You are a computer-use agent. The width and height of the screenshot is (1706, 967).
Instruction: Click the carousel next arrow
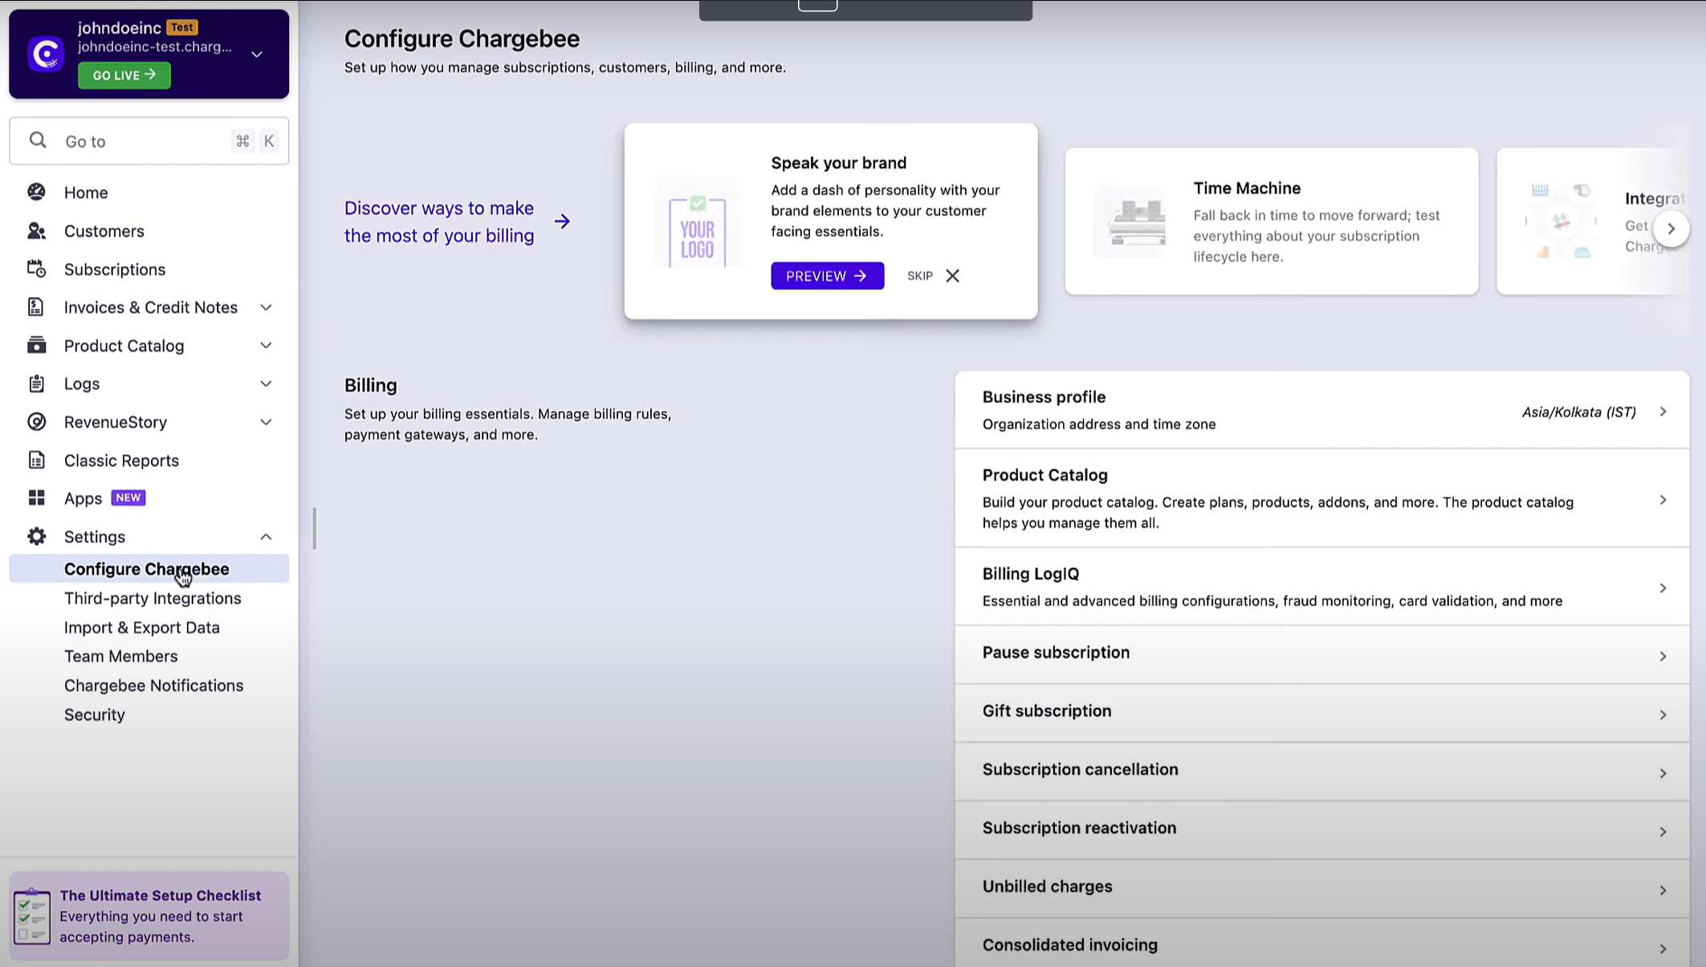1671,228
